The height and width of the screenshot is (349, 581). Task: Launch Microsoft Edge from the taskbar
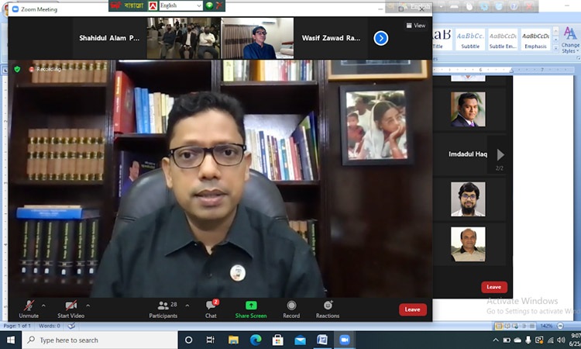pyautogui.click(x=256, y=340)
